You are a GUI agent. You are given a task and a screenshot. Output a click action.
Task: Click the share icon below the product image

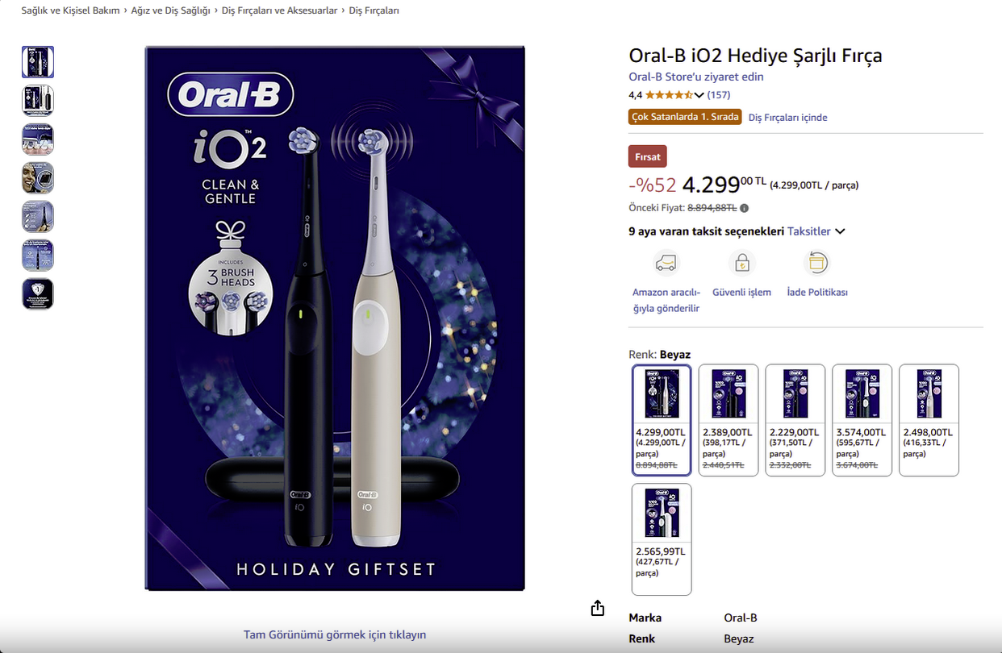(597, 608)
